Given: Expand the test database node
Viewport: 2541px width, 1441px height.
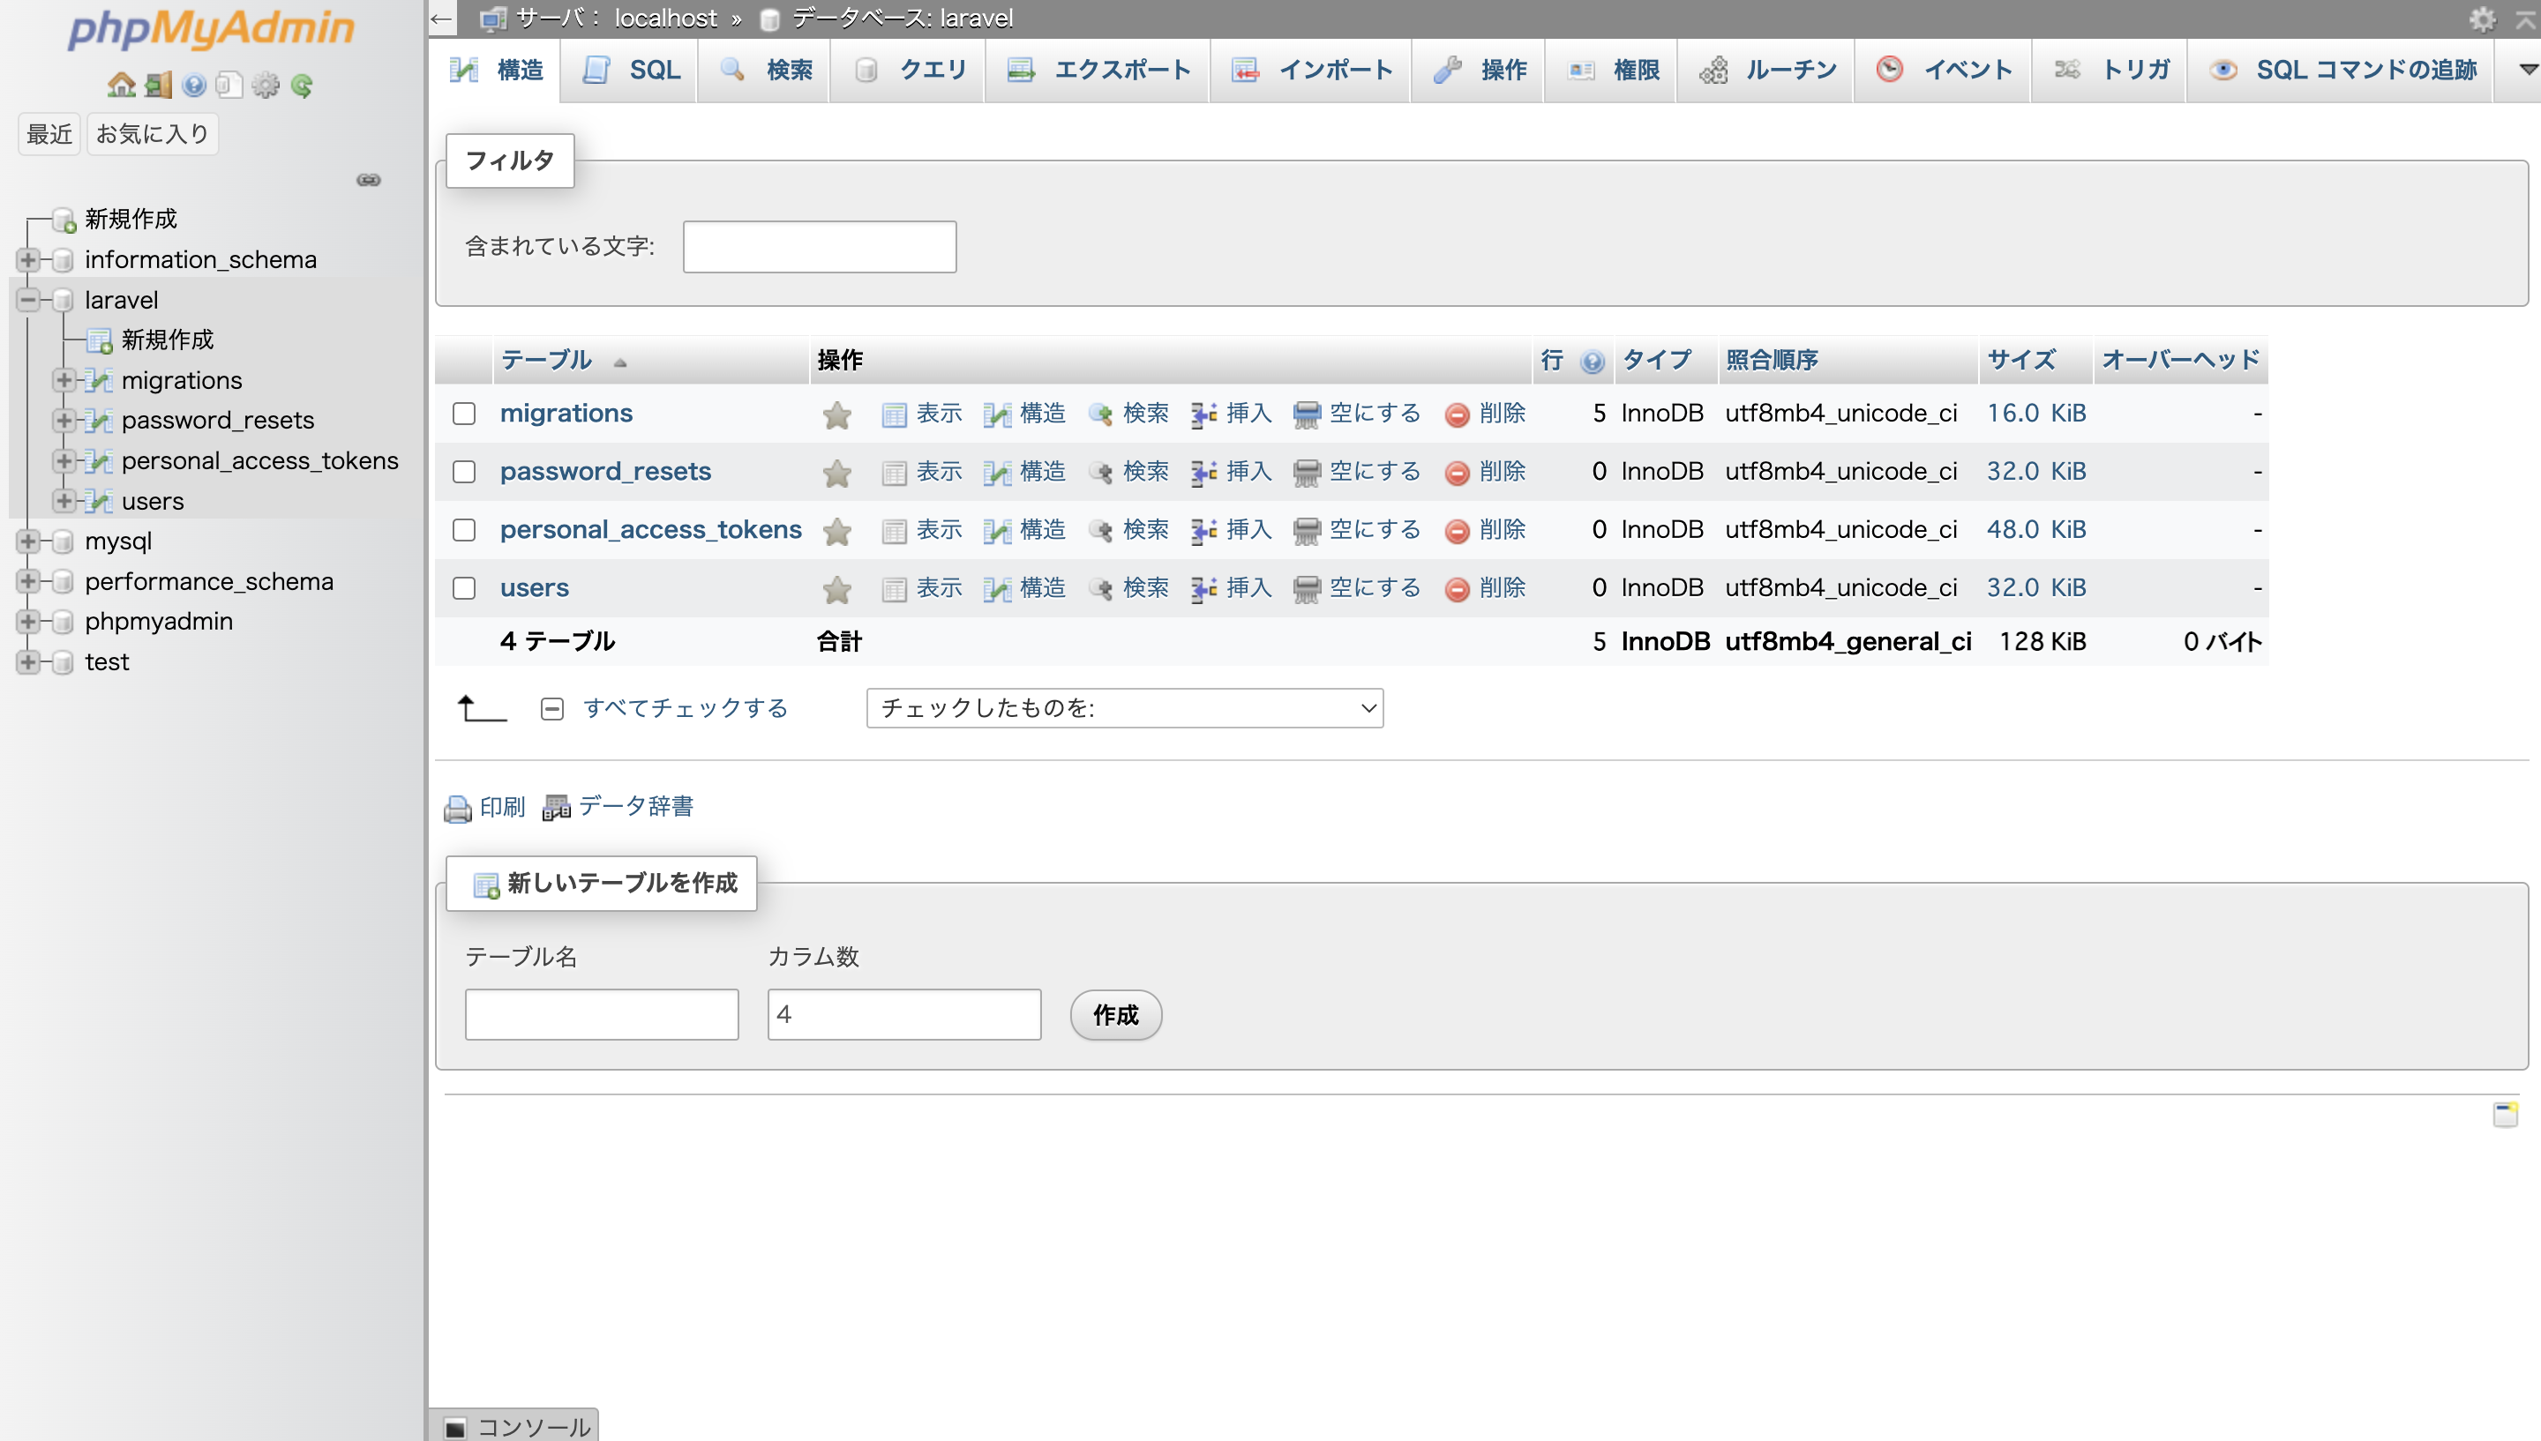Looking at the screenshot, I should point(27,662).
